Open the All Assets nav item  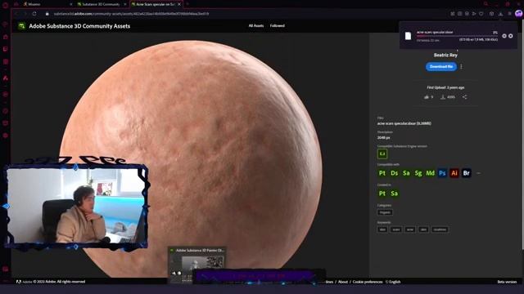pos(256,25)
